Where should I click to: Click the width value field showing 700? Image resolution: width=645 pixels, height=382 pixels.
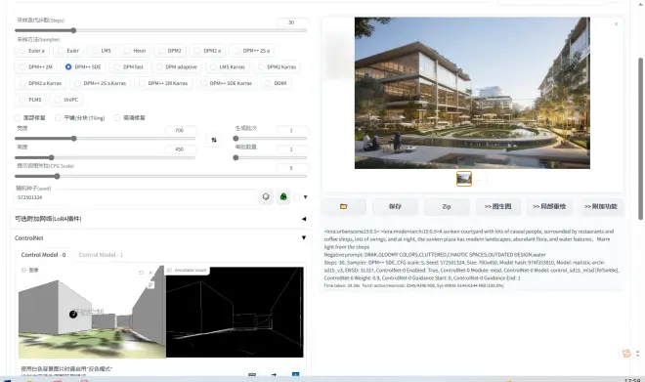[180, 130]
